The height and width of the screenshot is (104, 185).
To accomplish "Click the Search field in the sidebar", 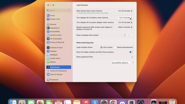I will [59, 10].
